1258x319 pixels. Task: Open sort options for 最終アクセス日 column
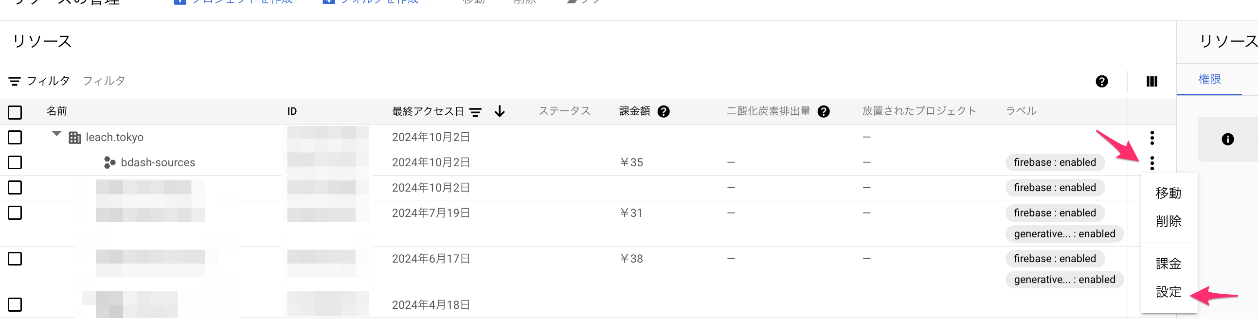(x=475, y=111)
